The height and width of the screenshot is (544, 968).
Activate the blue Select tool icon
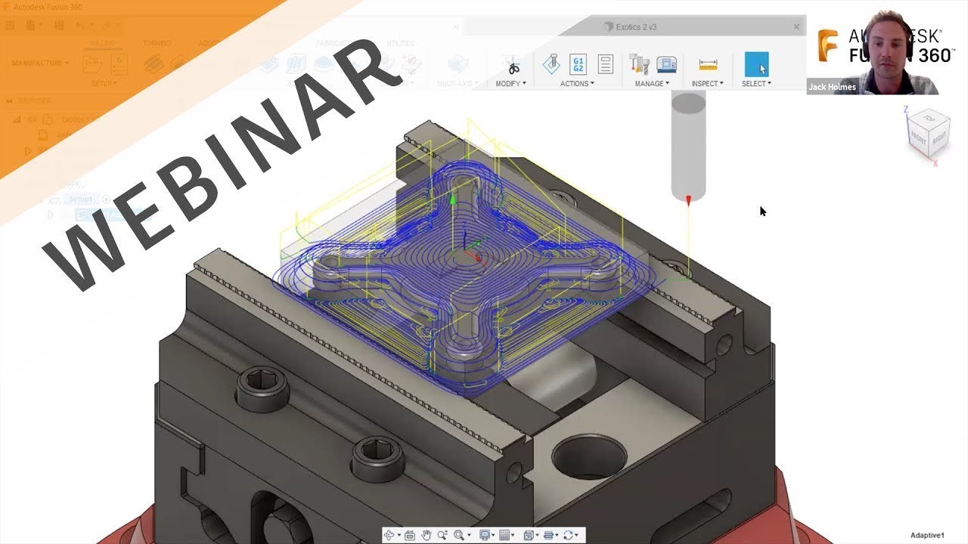[x=756, y=64]
